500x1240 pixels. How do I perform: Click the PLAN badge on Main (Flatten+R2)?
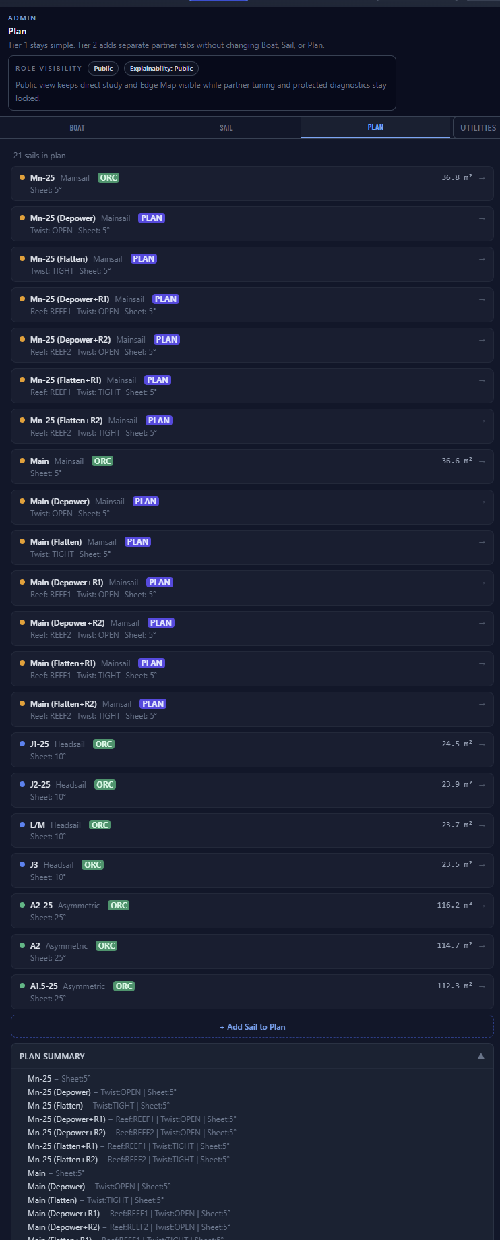pyautogui.click(x=153, y=703)
